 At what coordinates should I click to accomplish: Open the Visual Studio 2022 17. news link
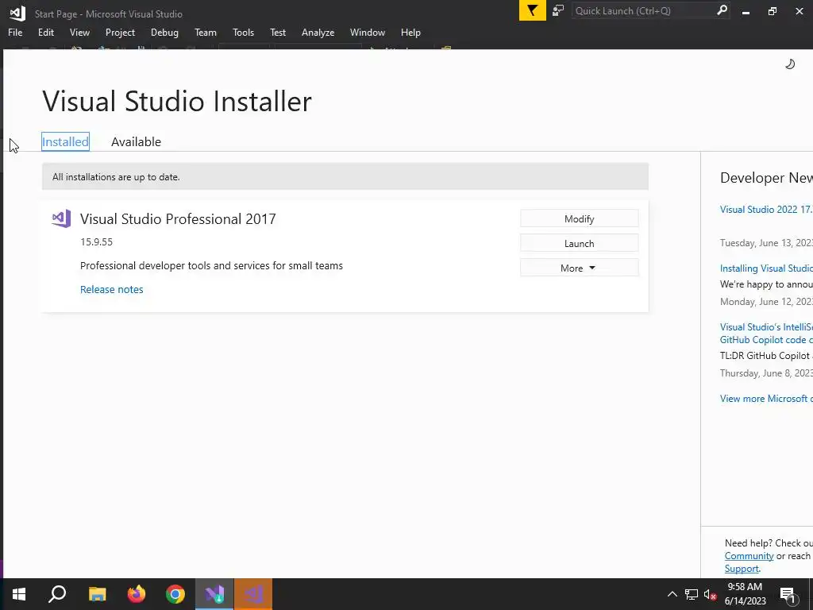[x=766, y=210]
